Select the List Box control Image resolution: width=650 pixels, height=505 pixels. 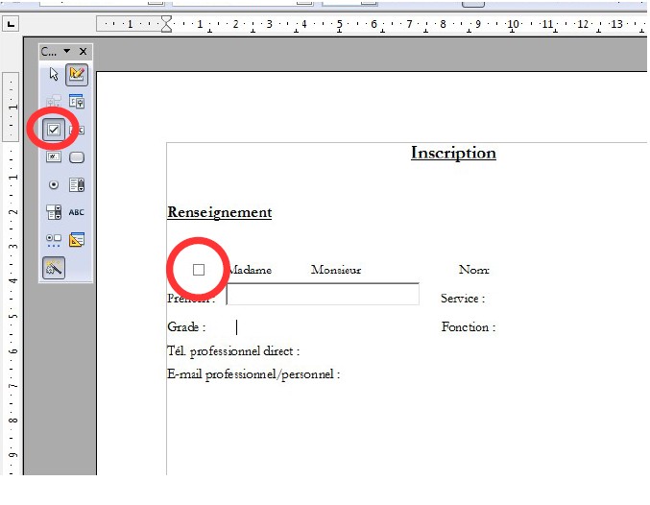point(77,185)
